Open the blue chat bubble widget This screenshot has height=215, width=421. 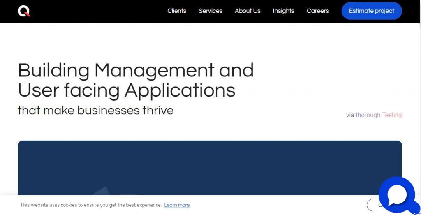point(398,195)
